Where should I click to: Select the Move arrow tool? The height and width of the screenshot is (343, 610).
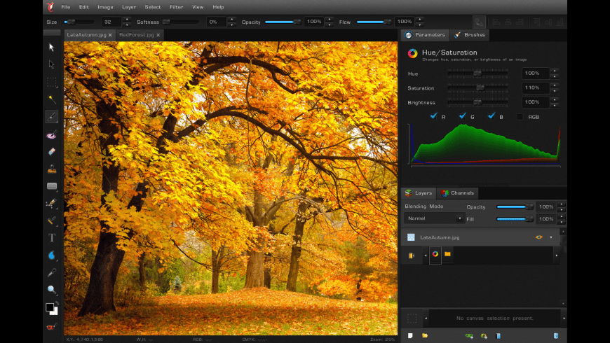tap(52, 48)
